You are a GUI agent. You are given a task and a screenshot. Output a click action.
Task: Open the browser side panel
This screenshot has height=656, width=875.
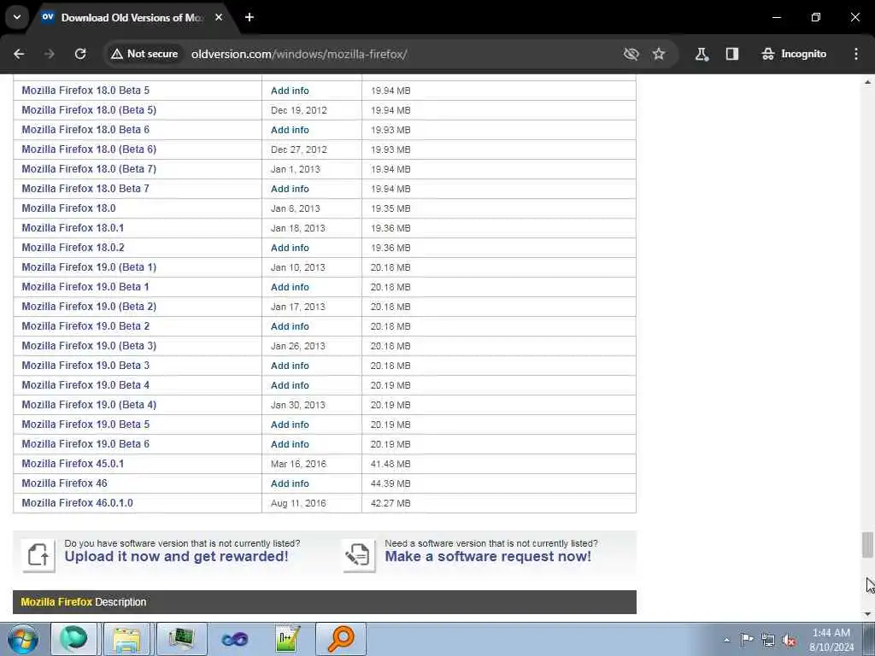click(x=732, y=54)
